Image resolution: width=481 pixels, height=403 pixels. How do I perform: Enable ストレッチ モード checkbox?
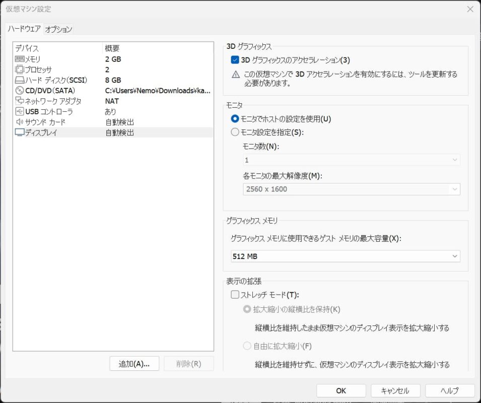(x=235, y=294)
